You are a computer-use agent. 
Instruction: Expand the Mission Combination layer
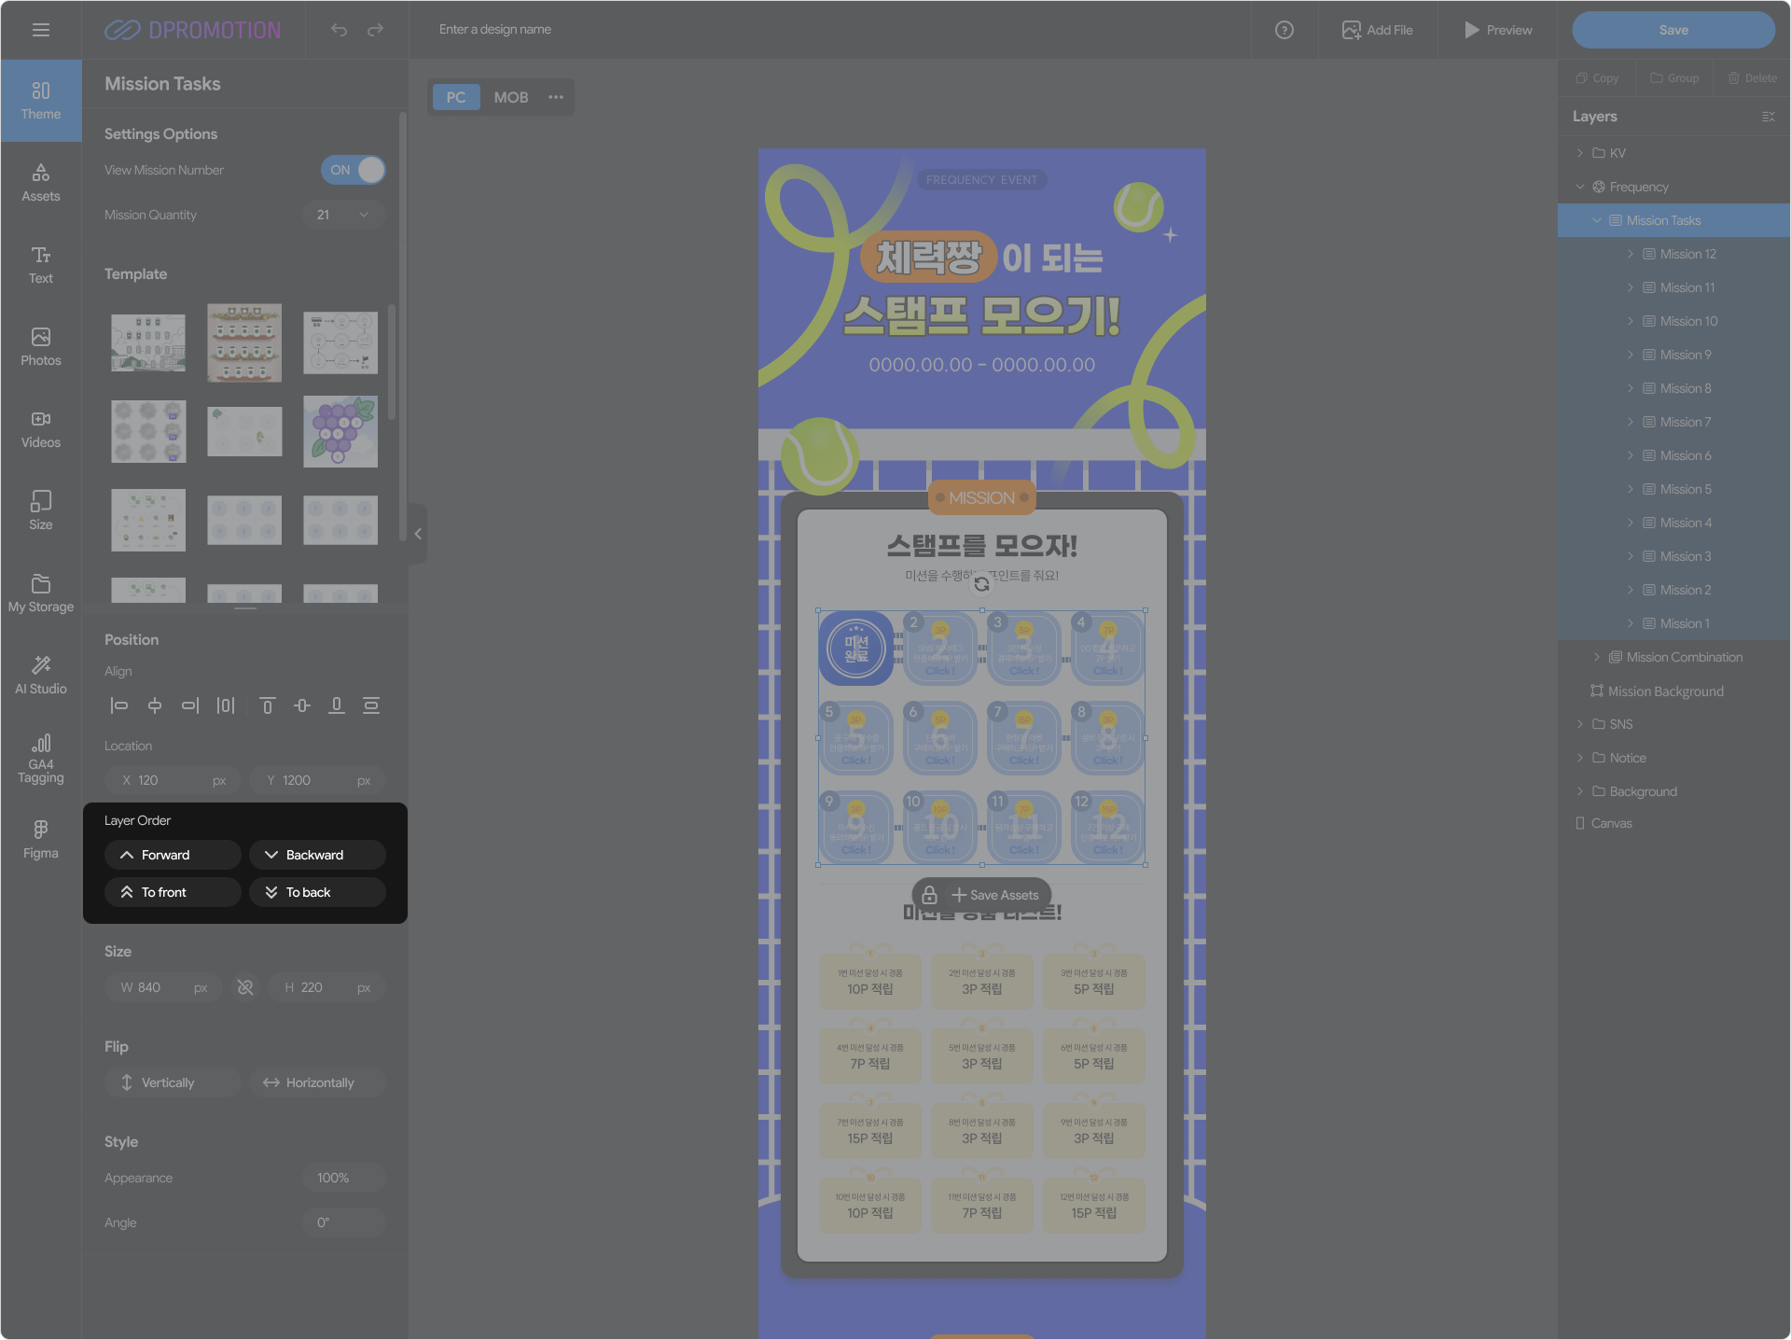pyautogui.click(x=1597, y=657)
